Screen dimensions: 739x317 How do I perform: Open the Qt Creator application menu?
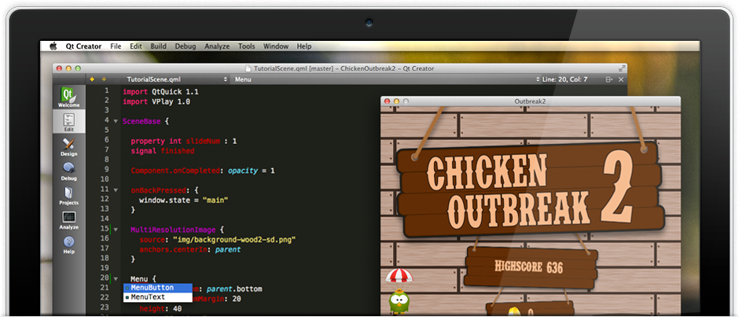[83, 46]
